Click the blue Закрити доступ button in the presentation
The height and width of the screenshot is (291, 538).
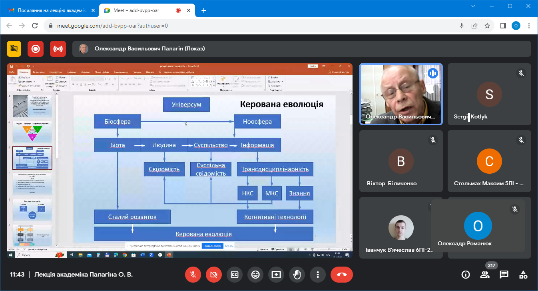213,246
